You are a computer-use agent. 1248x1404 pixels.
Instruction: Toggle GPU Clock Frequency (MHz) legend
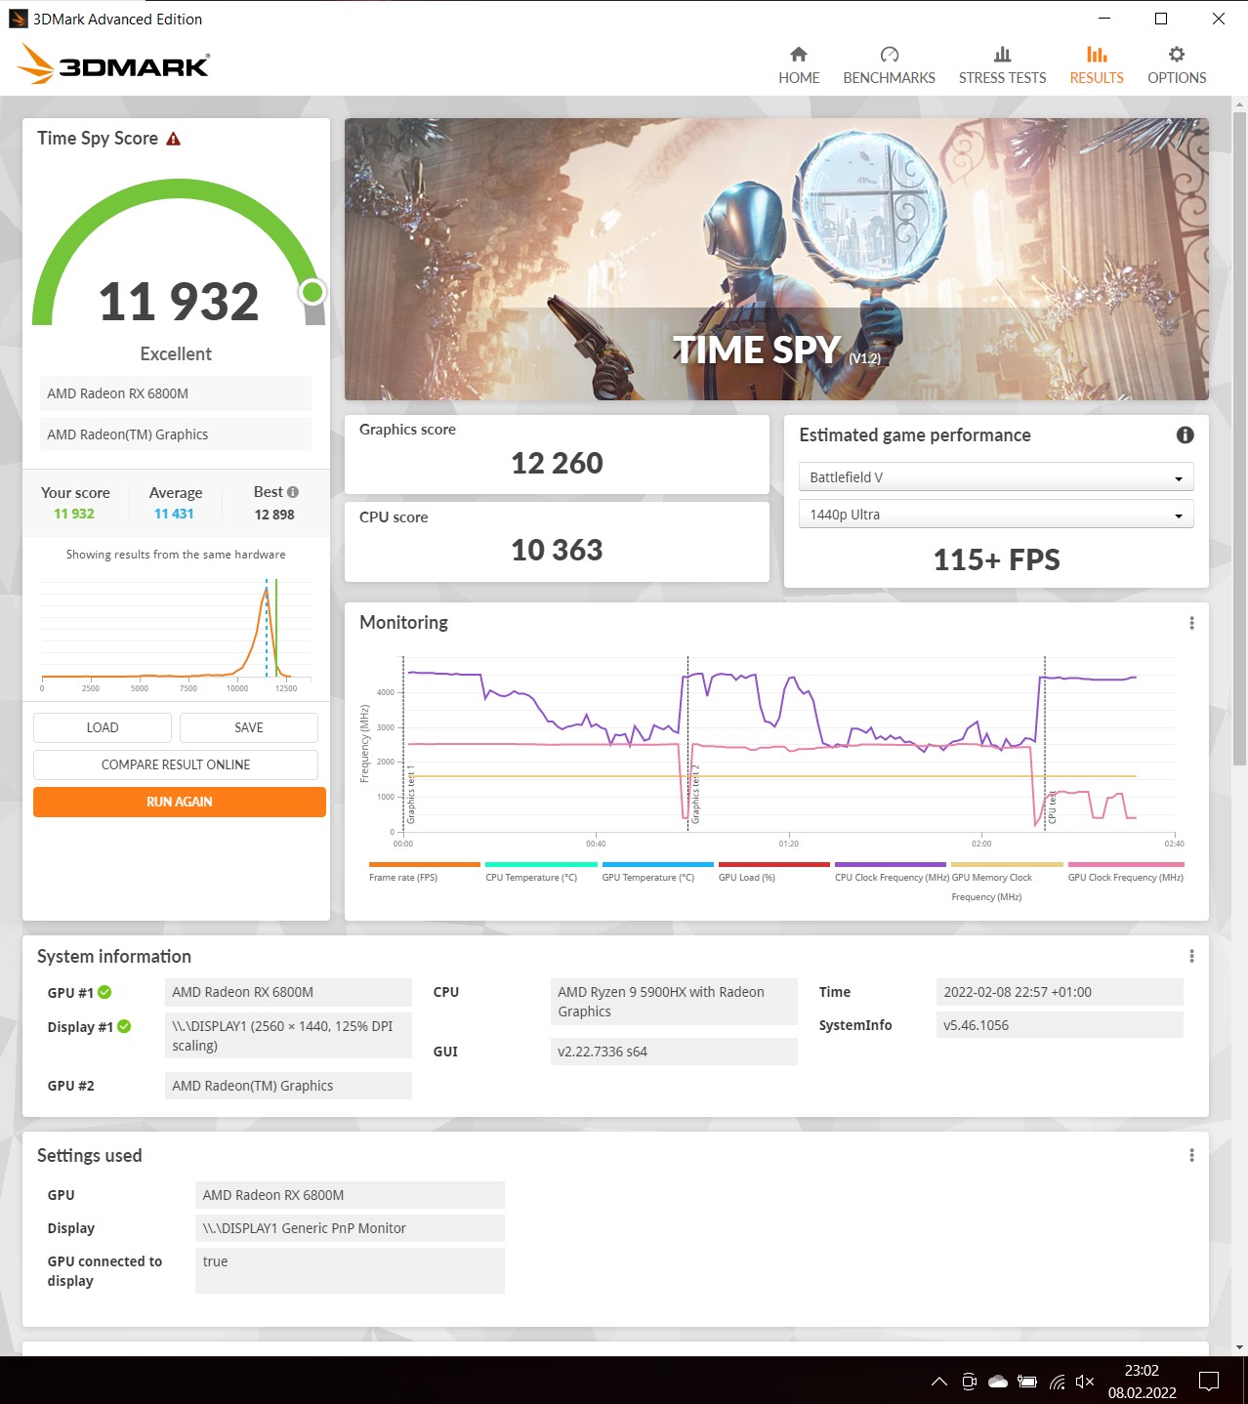click(x=1126, y=872)
